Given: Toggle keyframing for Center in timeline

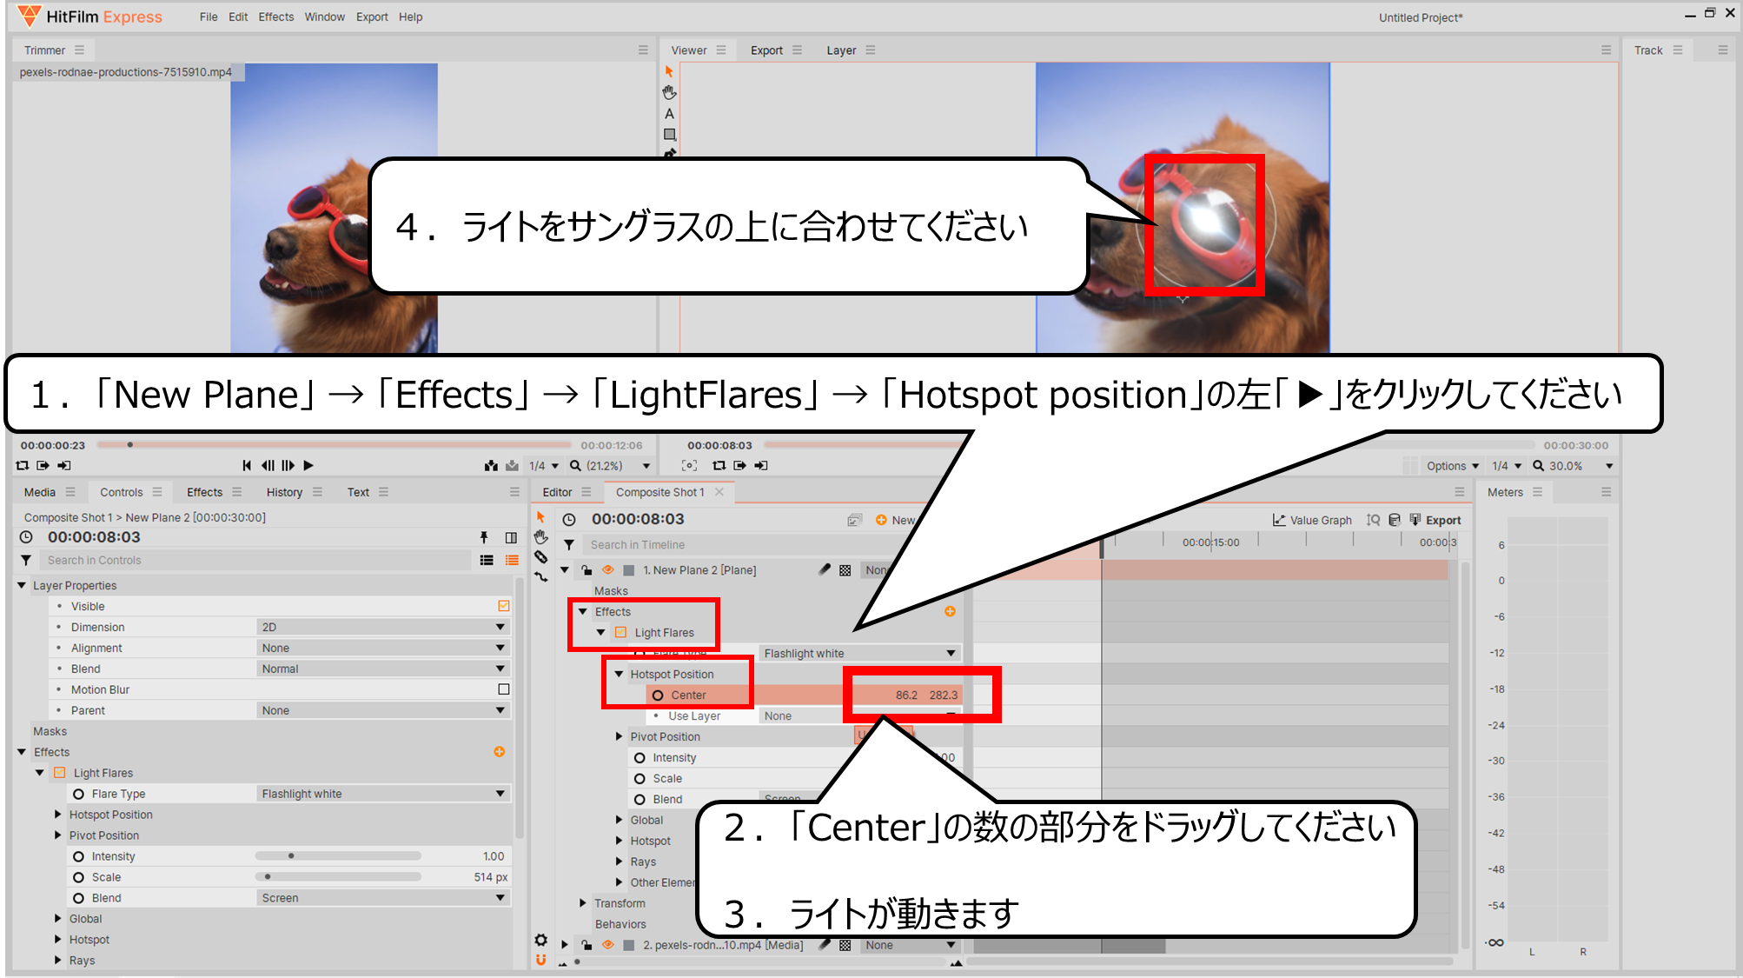Looking at the screenshot, I should (658, 695).
